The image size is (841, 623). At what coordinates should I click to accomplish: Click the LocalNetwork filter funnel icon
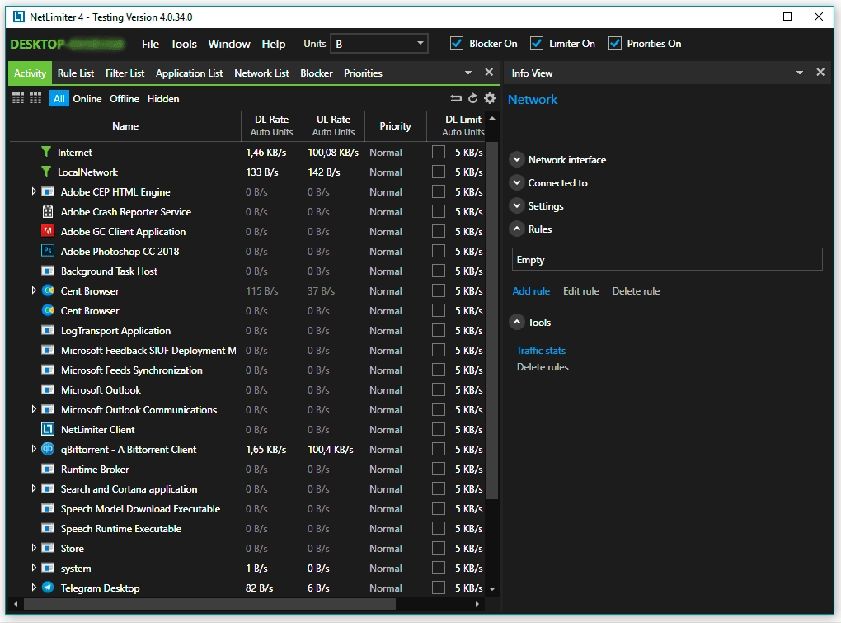point(46,172)
